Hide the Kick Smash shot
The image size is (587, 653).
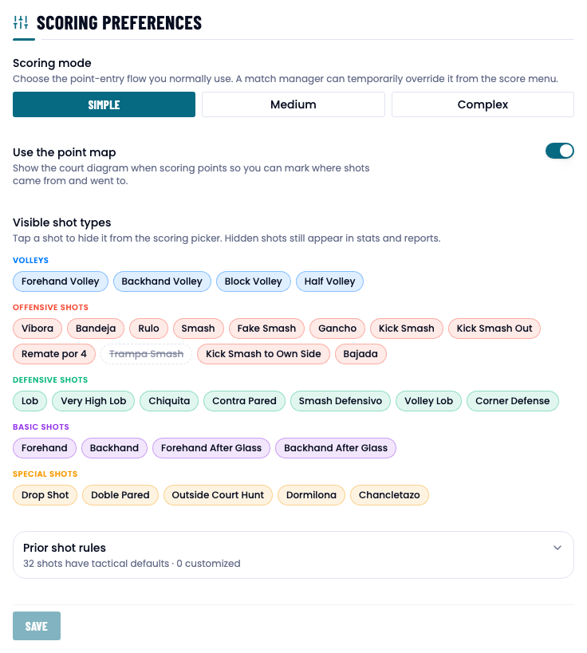click(407, 328)
